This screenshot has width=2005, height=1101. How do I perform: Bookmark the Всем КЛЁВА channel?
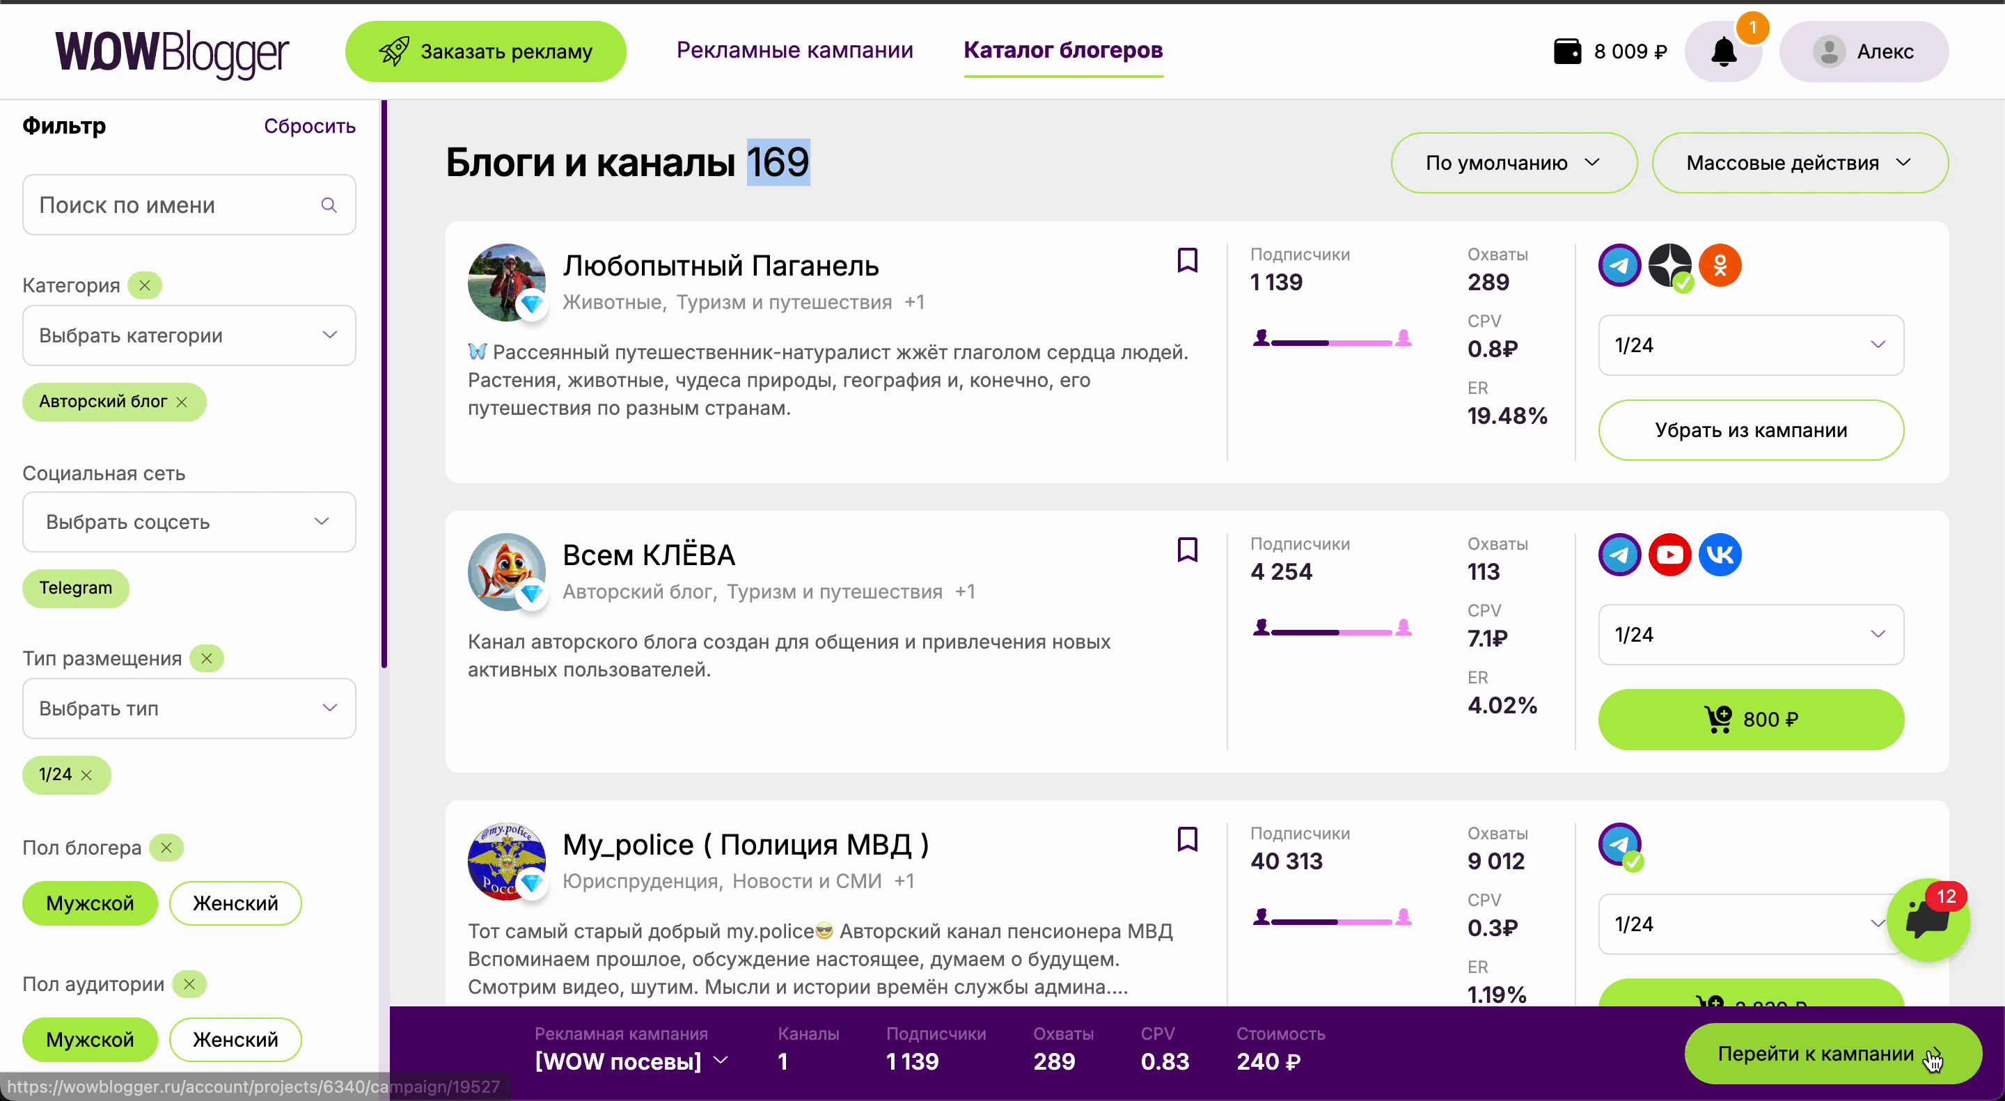(1187, 549)
